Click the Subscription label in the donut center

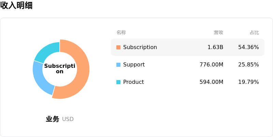point(60,69)
